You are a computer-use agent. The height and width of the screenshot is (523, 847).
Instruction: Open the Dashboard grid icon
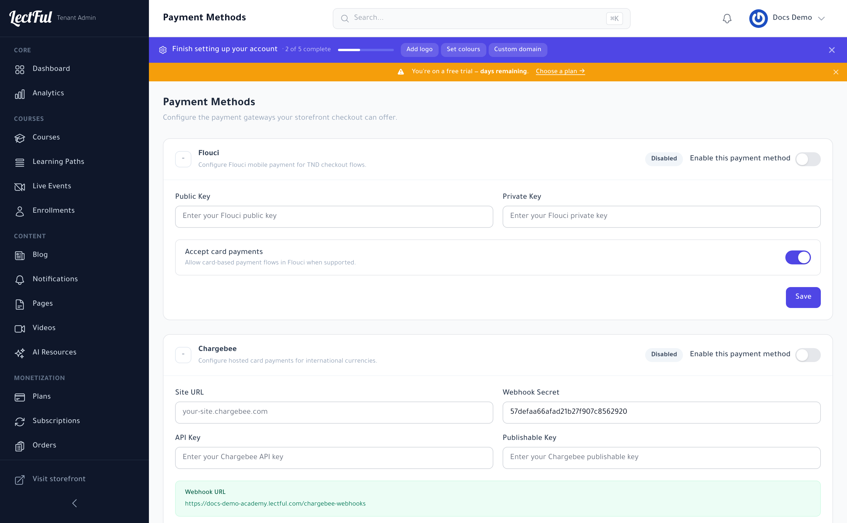(20, 69)
